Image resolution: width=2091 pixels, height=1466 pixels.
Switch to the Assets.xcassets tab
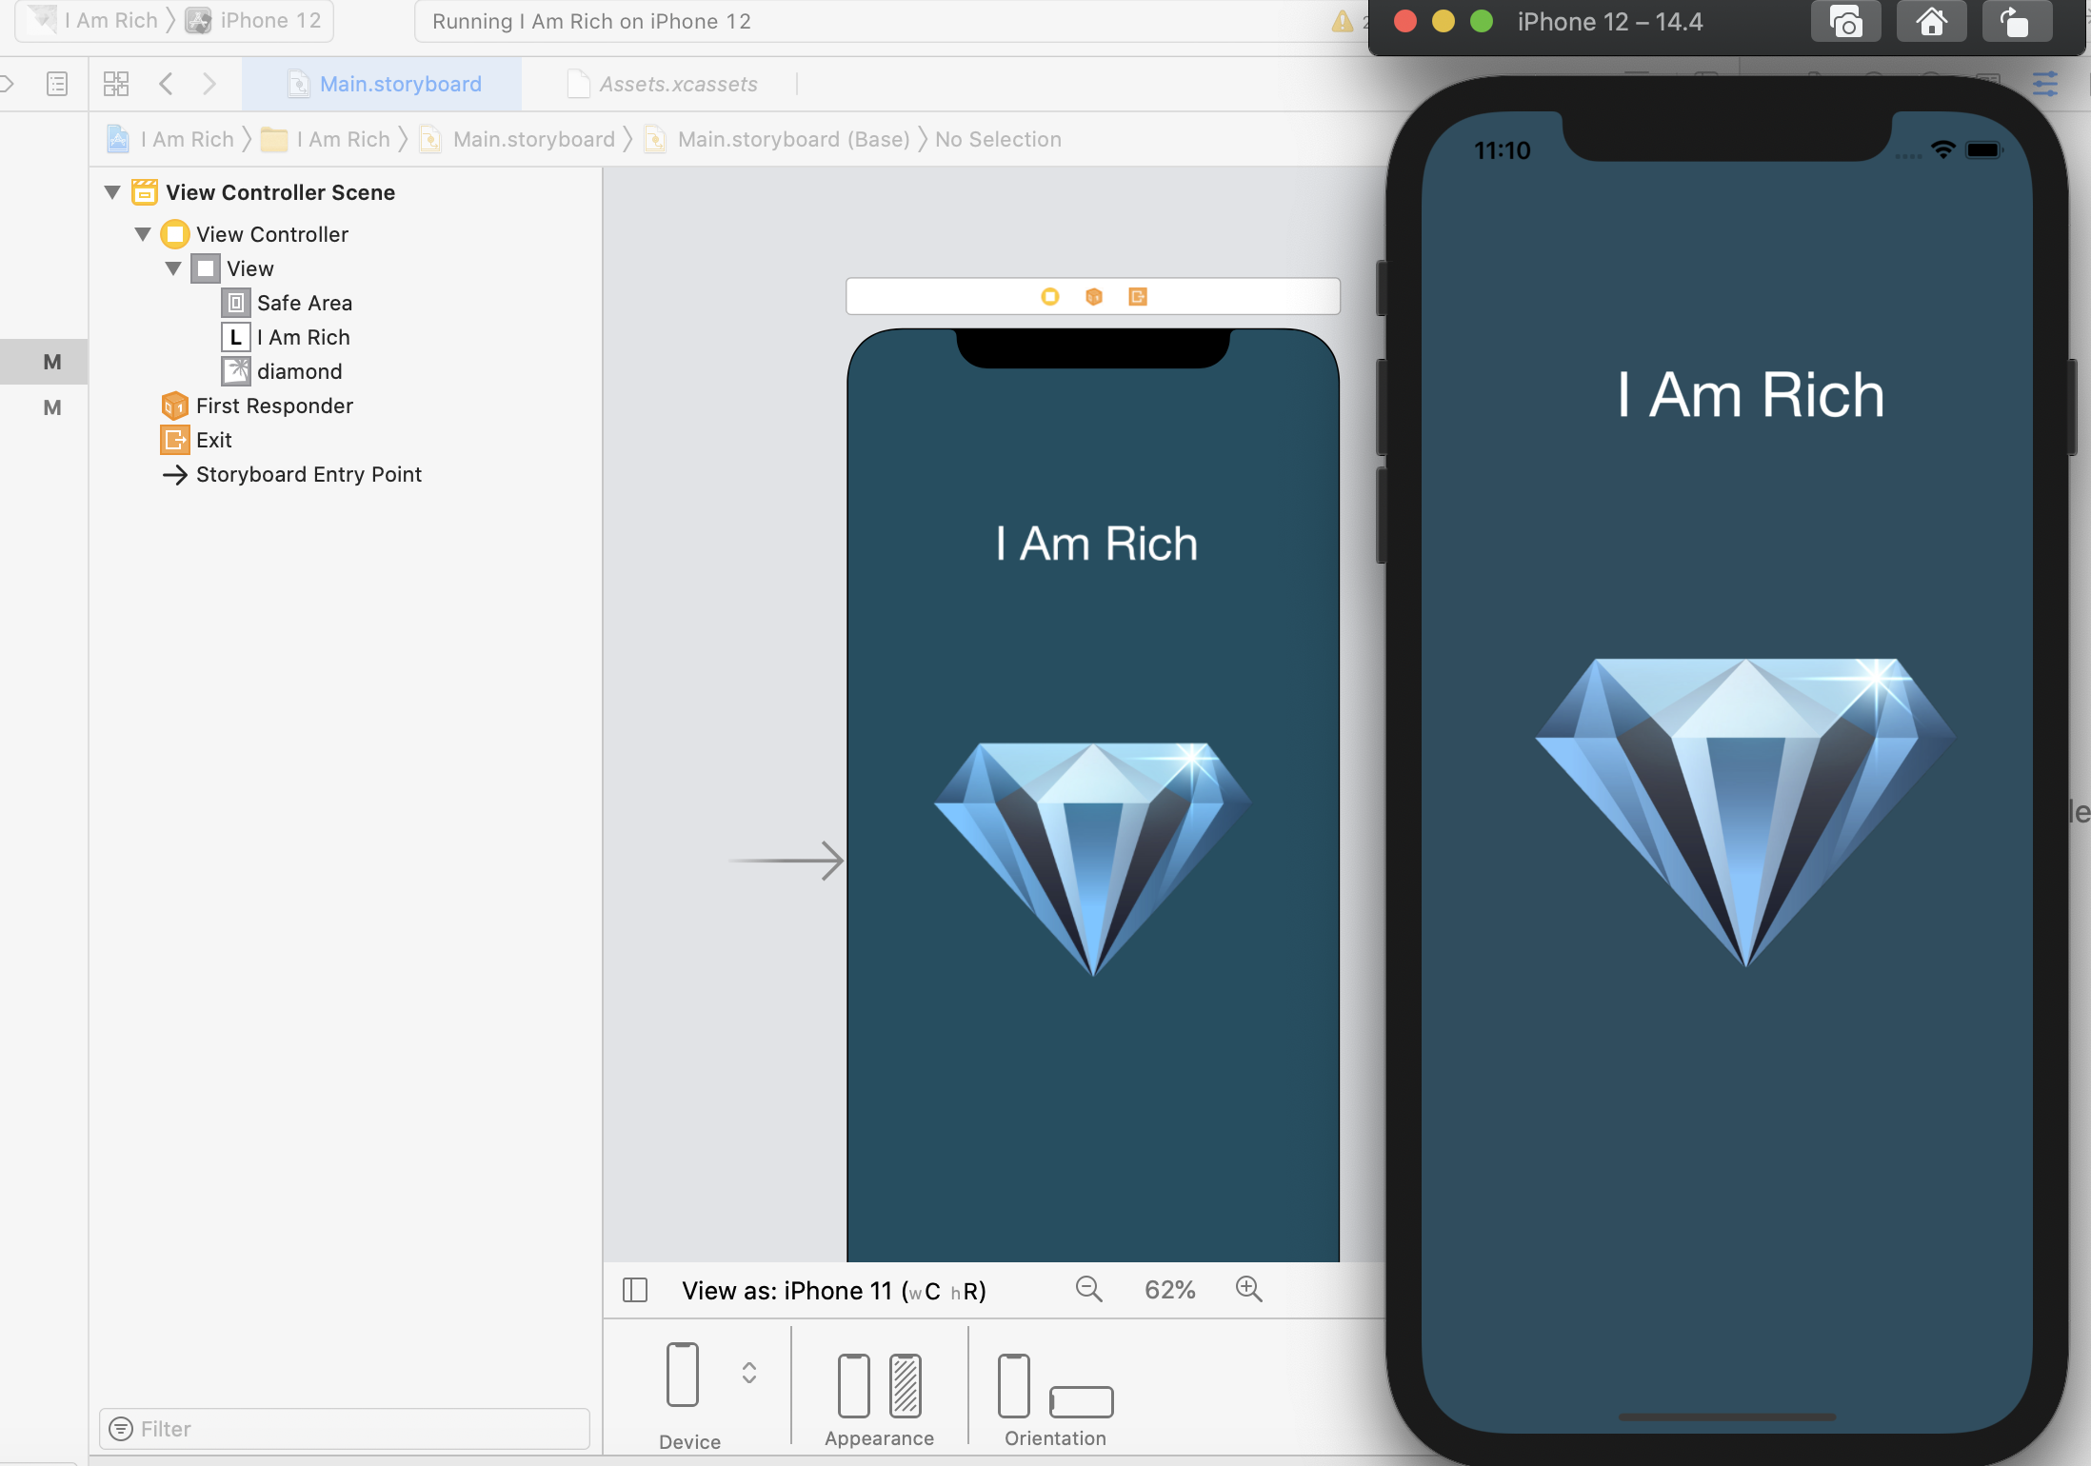coord(678,84)
